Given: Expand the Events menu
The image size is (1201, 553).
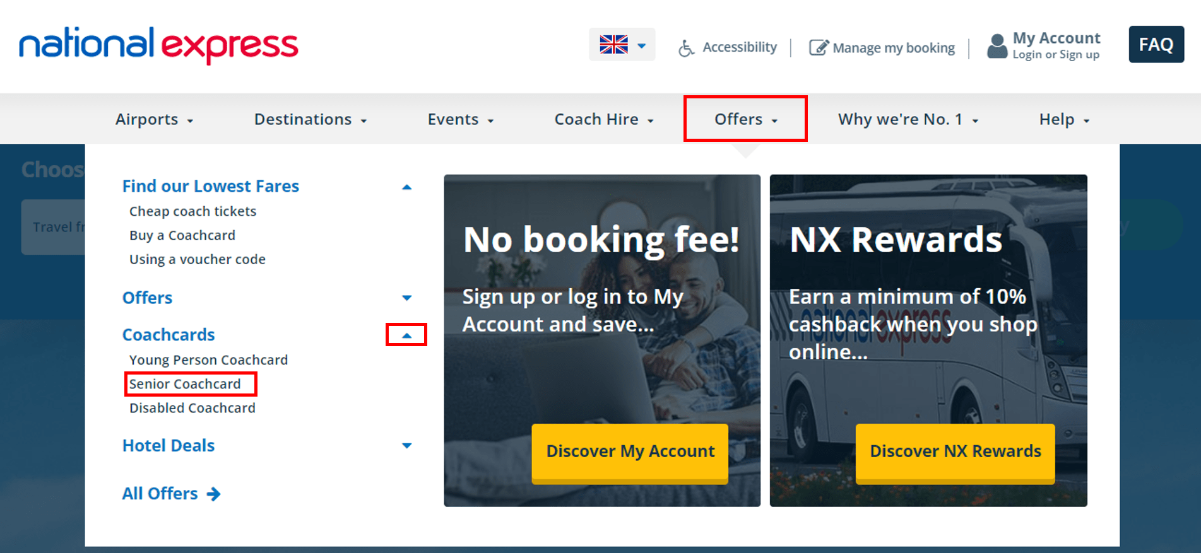Looking at the screenshot, I should [460, 119].
